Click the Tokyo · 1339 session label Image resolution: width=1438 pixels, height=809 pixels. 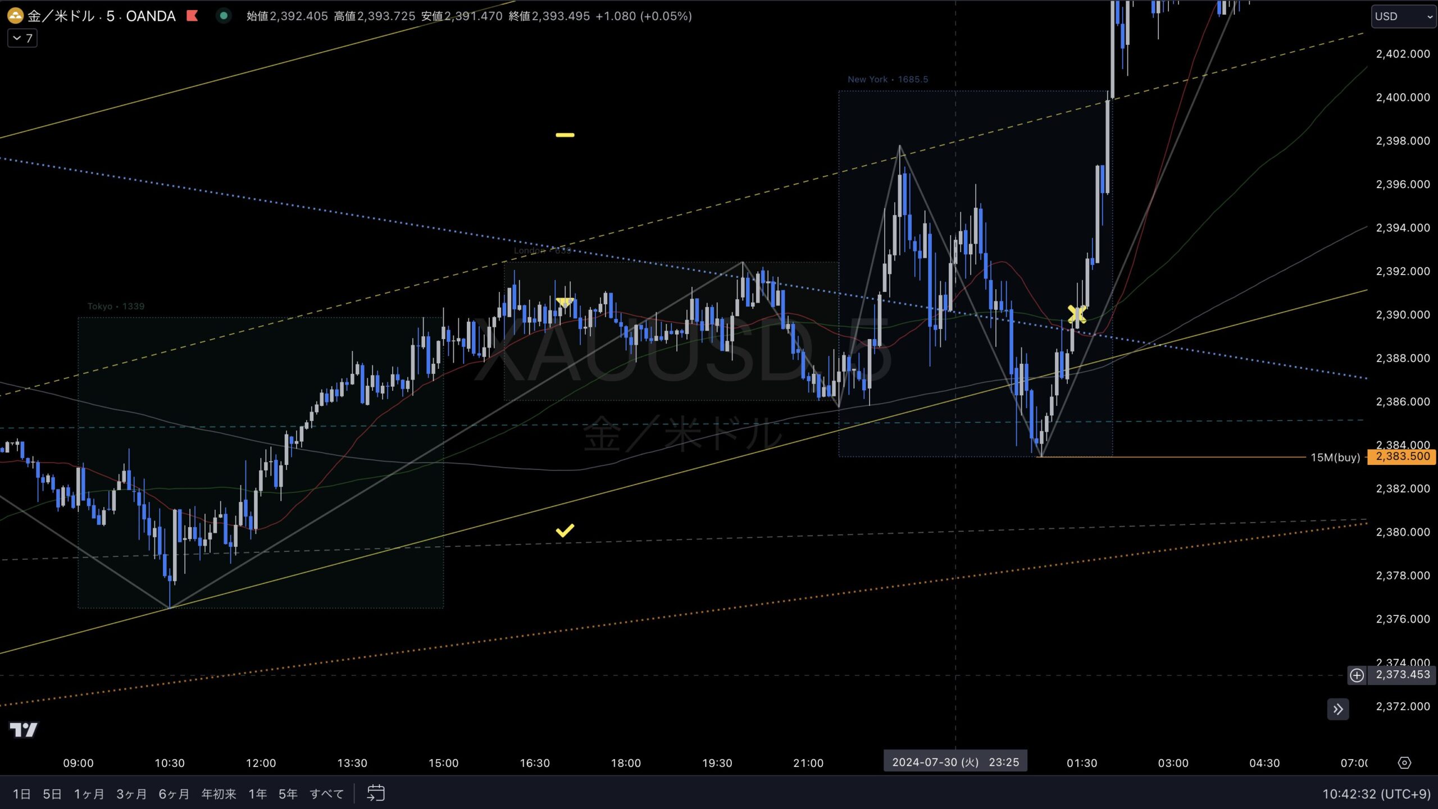point(116,306)
